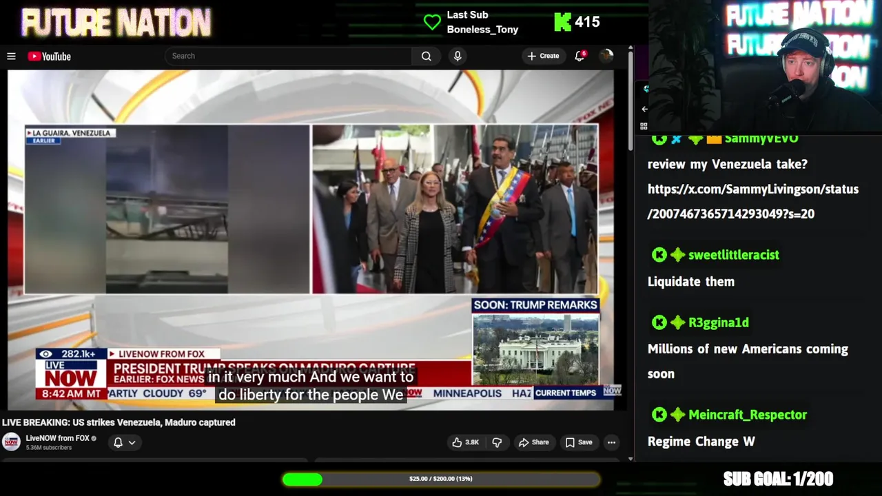Viewport: 882px width, 496px height.
Task: Save the video to a playlist
Action: pyautogui.click(x=579, y=442)
